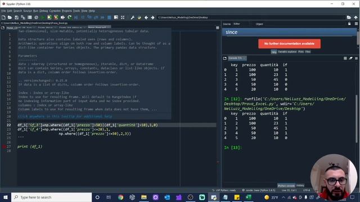Screen dimensions: 360x202
Task: Open the Edit menu
Action: coord(10,11)
